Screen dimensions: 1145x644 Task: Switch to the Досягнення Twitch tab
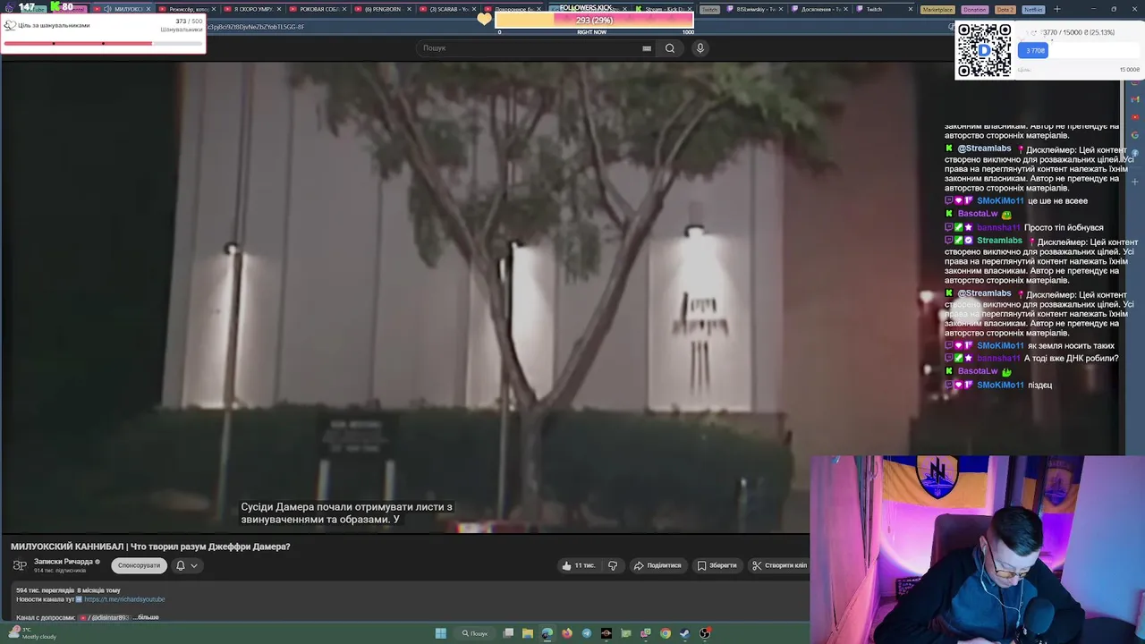click(x=818, y=9)
